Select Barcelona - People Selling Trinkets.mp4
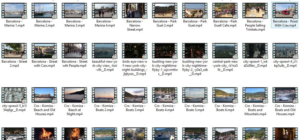Image resolution: width=299 pixels, height=140 pixels. coord(255,11)
